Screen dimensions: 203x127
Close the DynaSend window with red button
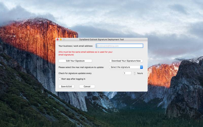coord(58,39)
